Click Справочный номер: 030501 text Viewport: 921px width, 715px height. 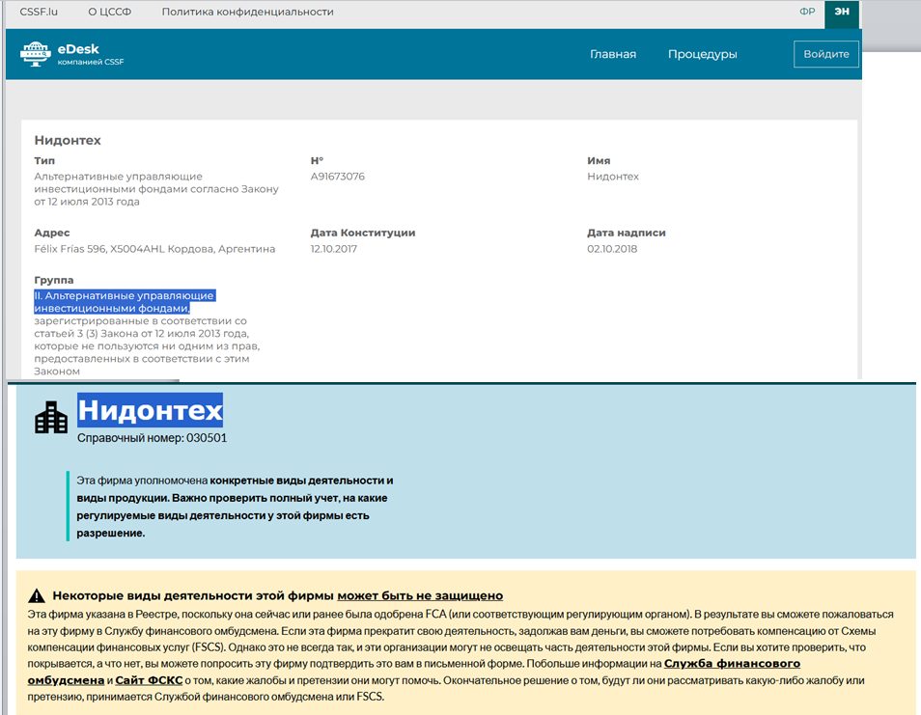153,438
